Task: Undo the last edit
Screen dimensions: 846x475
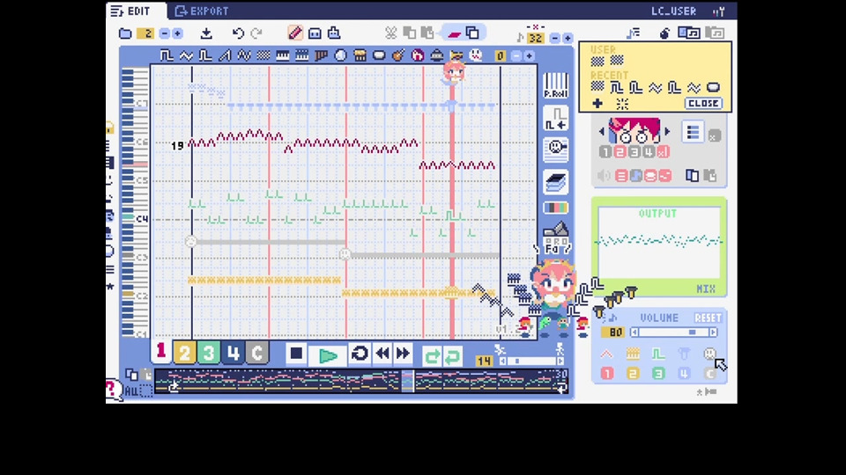Action: click(238, 33)
